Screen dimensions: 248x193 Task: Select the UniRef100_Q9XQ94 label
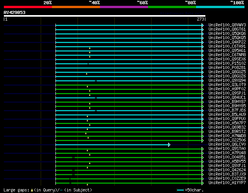point(227,81)
